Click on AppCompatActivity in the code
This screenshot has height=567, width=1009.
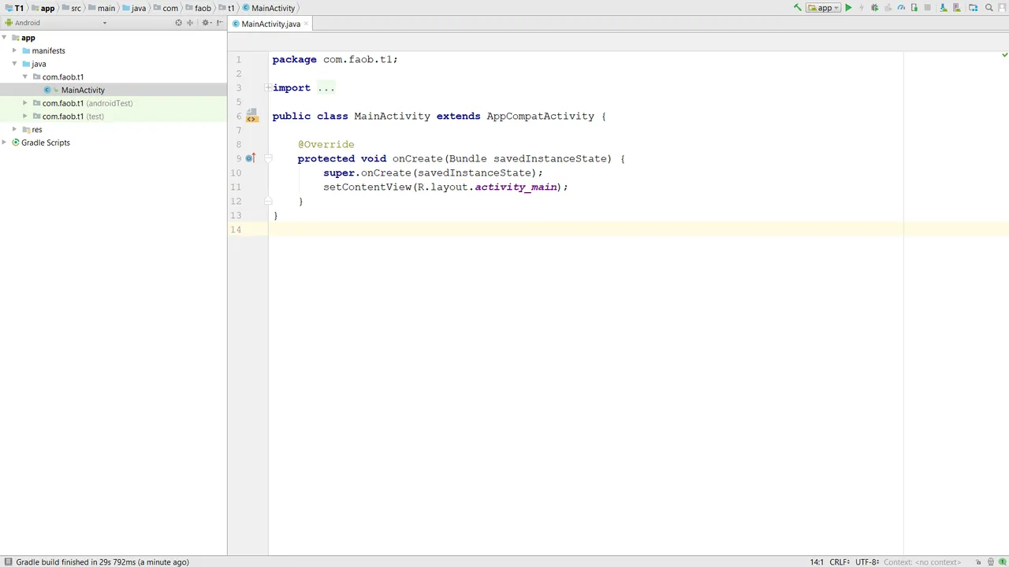point(540,116)
